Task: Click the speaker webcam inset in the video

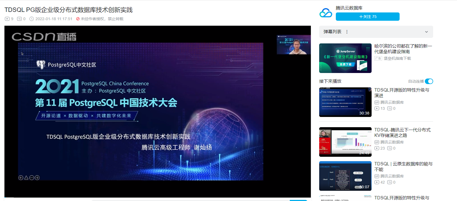Action: tap(294, 45)
